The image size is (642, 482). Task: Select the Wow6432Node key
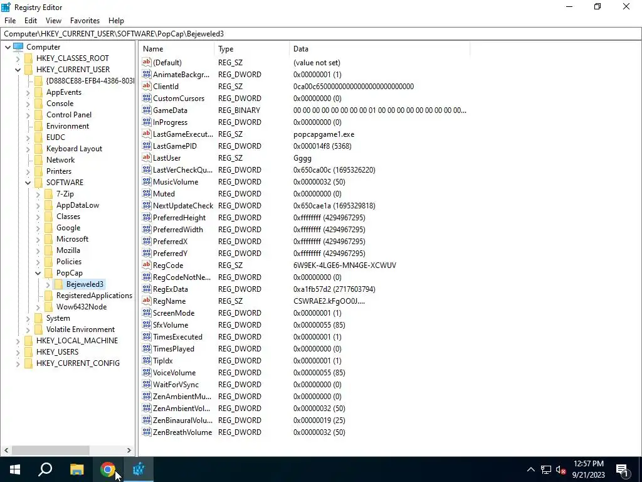coord(82,306)
